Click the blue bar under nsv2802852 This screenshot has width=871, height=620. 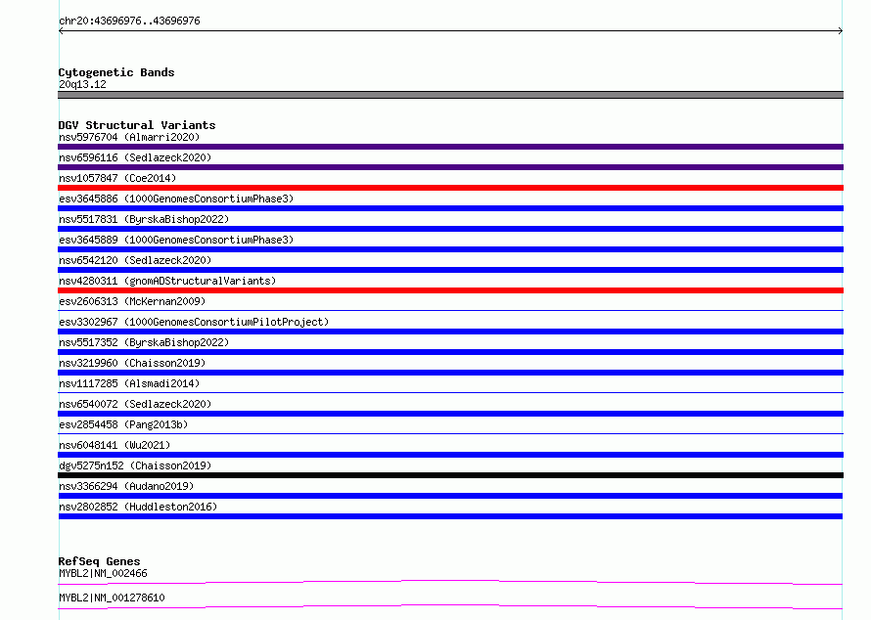(450, 516)
